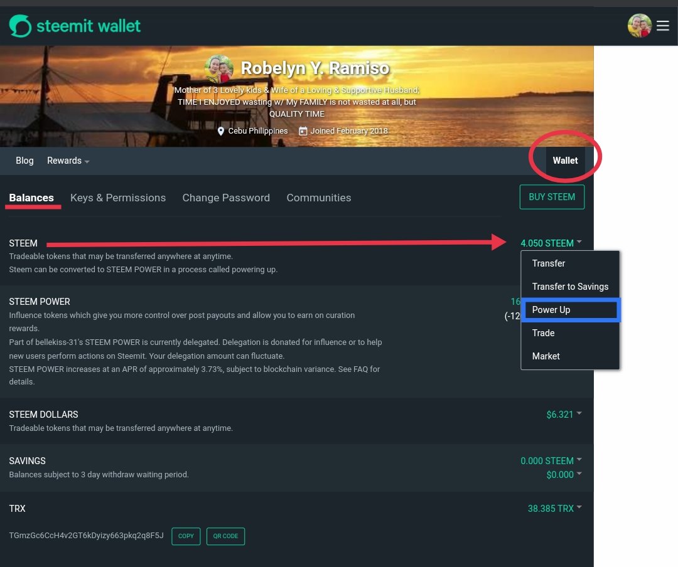Go to the Communities tab
The height and width of the screenshot is (567, 678).
click(x=319, y=198)
